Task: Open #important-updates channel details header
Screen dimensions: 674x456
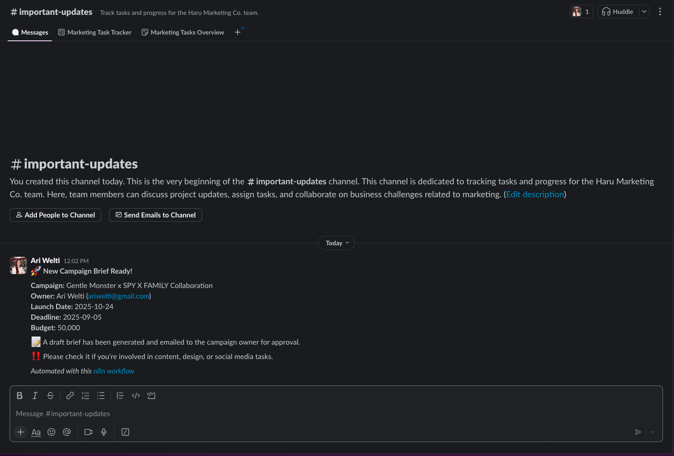Action: pyautogui.click(x=51, y=12)
